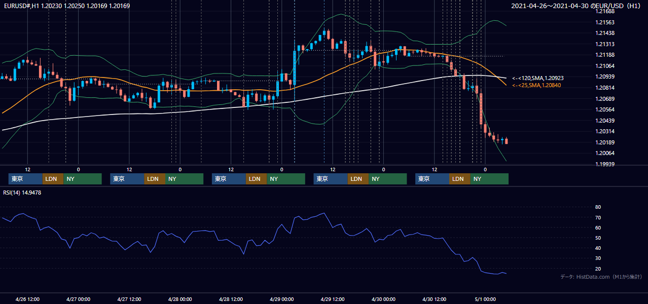This screenshot has width=648, height=304.
Task: Click RSI scale level 20
Action: (598, 269)
